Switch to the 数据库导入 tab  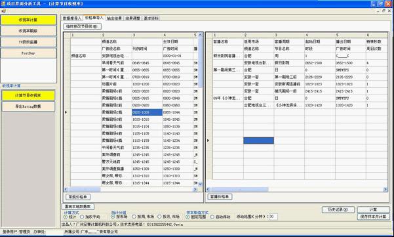coord(72,18)
